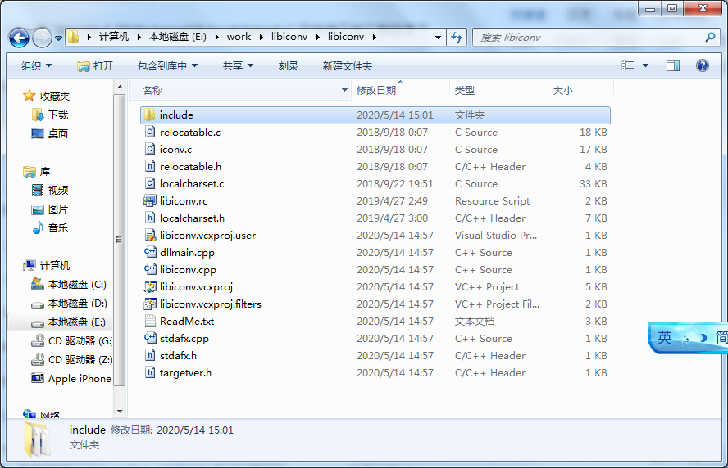The width and height of the screenshot is (728, 468).
Task: Select libiconv.rc resource script icon
Action: [149, 200]
